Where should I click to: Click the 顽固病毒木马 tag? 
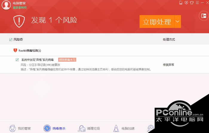(x=67, y=60)
